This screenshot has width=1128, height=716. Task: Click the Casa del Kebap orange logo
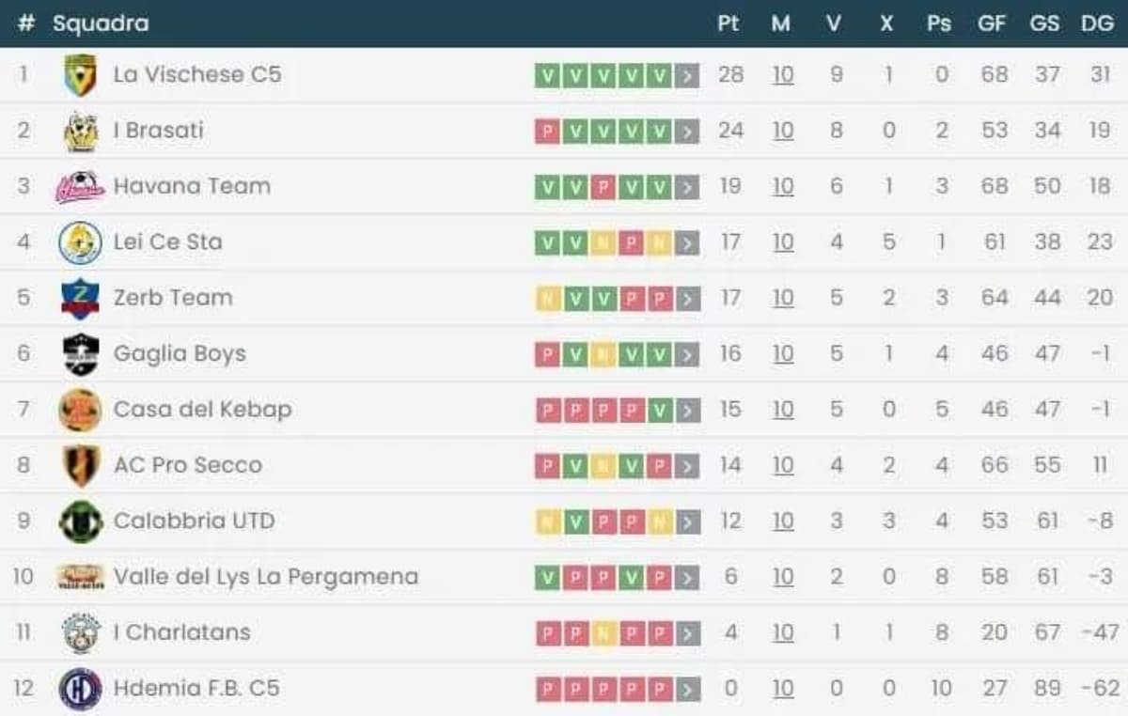(80, 410)
